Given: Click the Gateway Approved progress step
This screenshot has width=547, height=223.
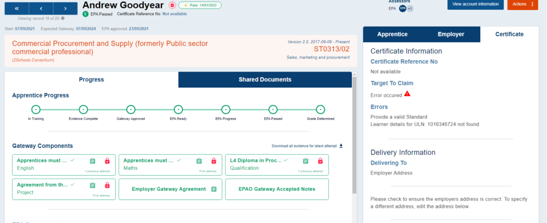Looking at the screenshot, I should [130, 109].
